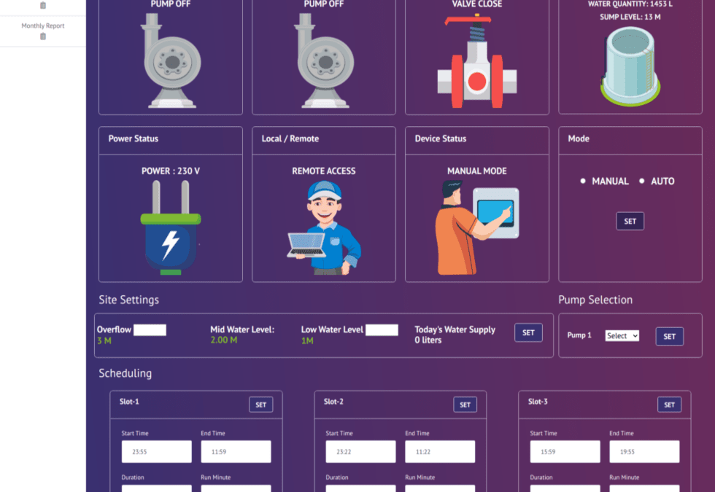Click the blue power plug image
This screenshot has width=715, height=492.
pyautogui.click(x=171, y=229)
